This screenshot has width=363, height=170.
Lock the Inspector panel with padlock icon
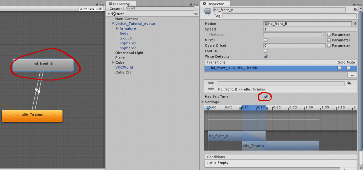tap(354, 4)
